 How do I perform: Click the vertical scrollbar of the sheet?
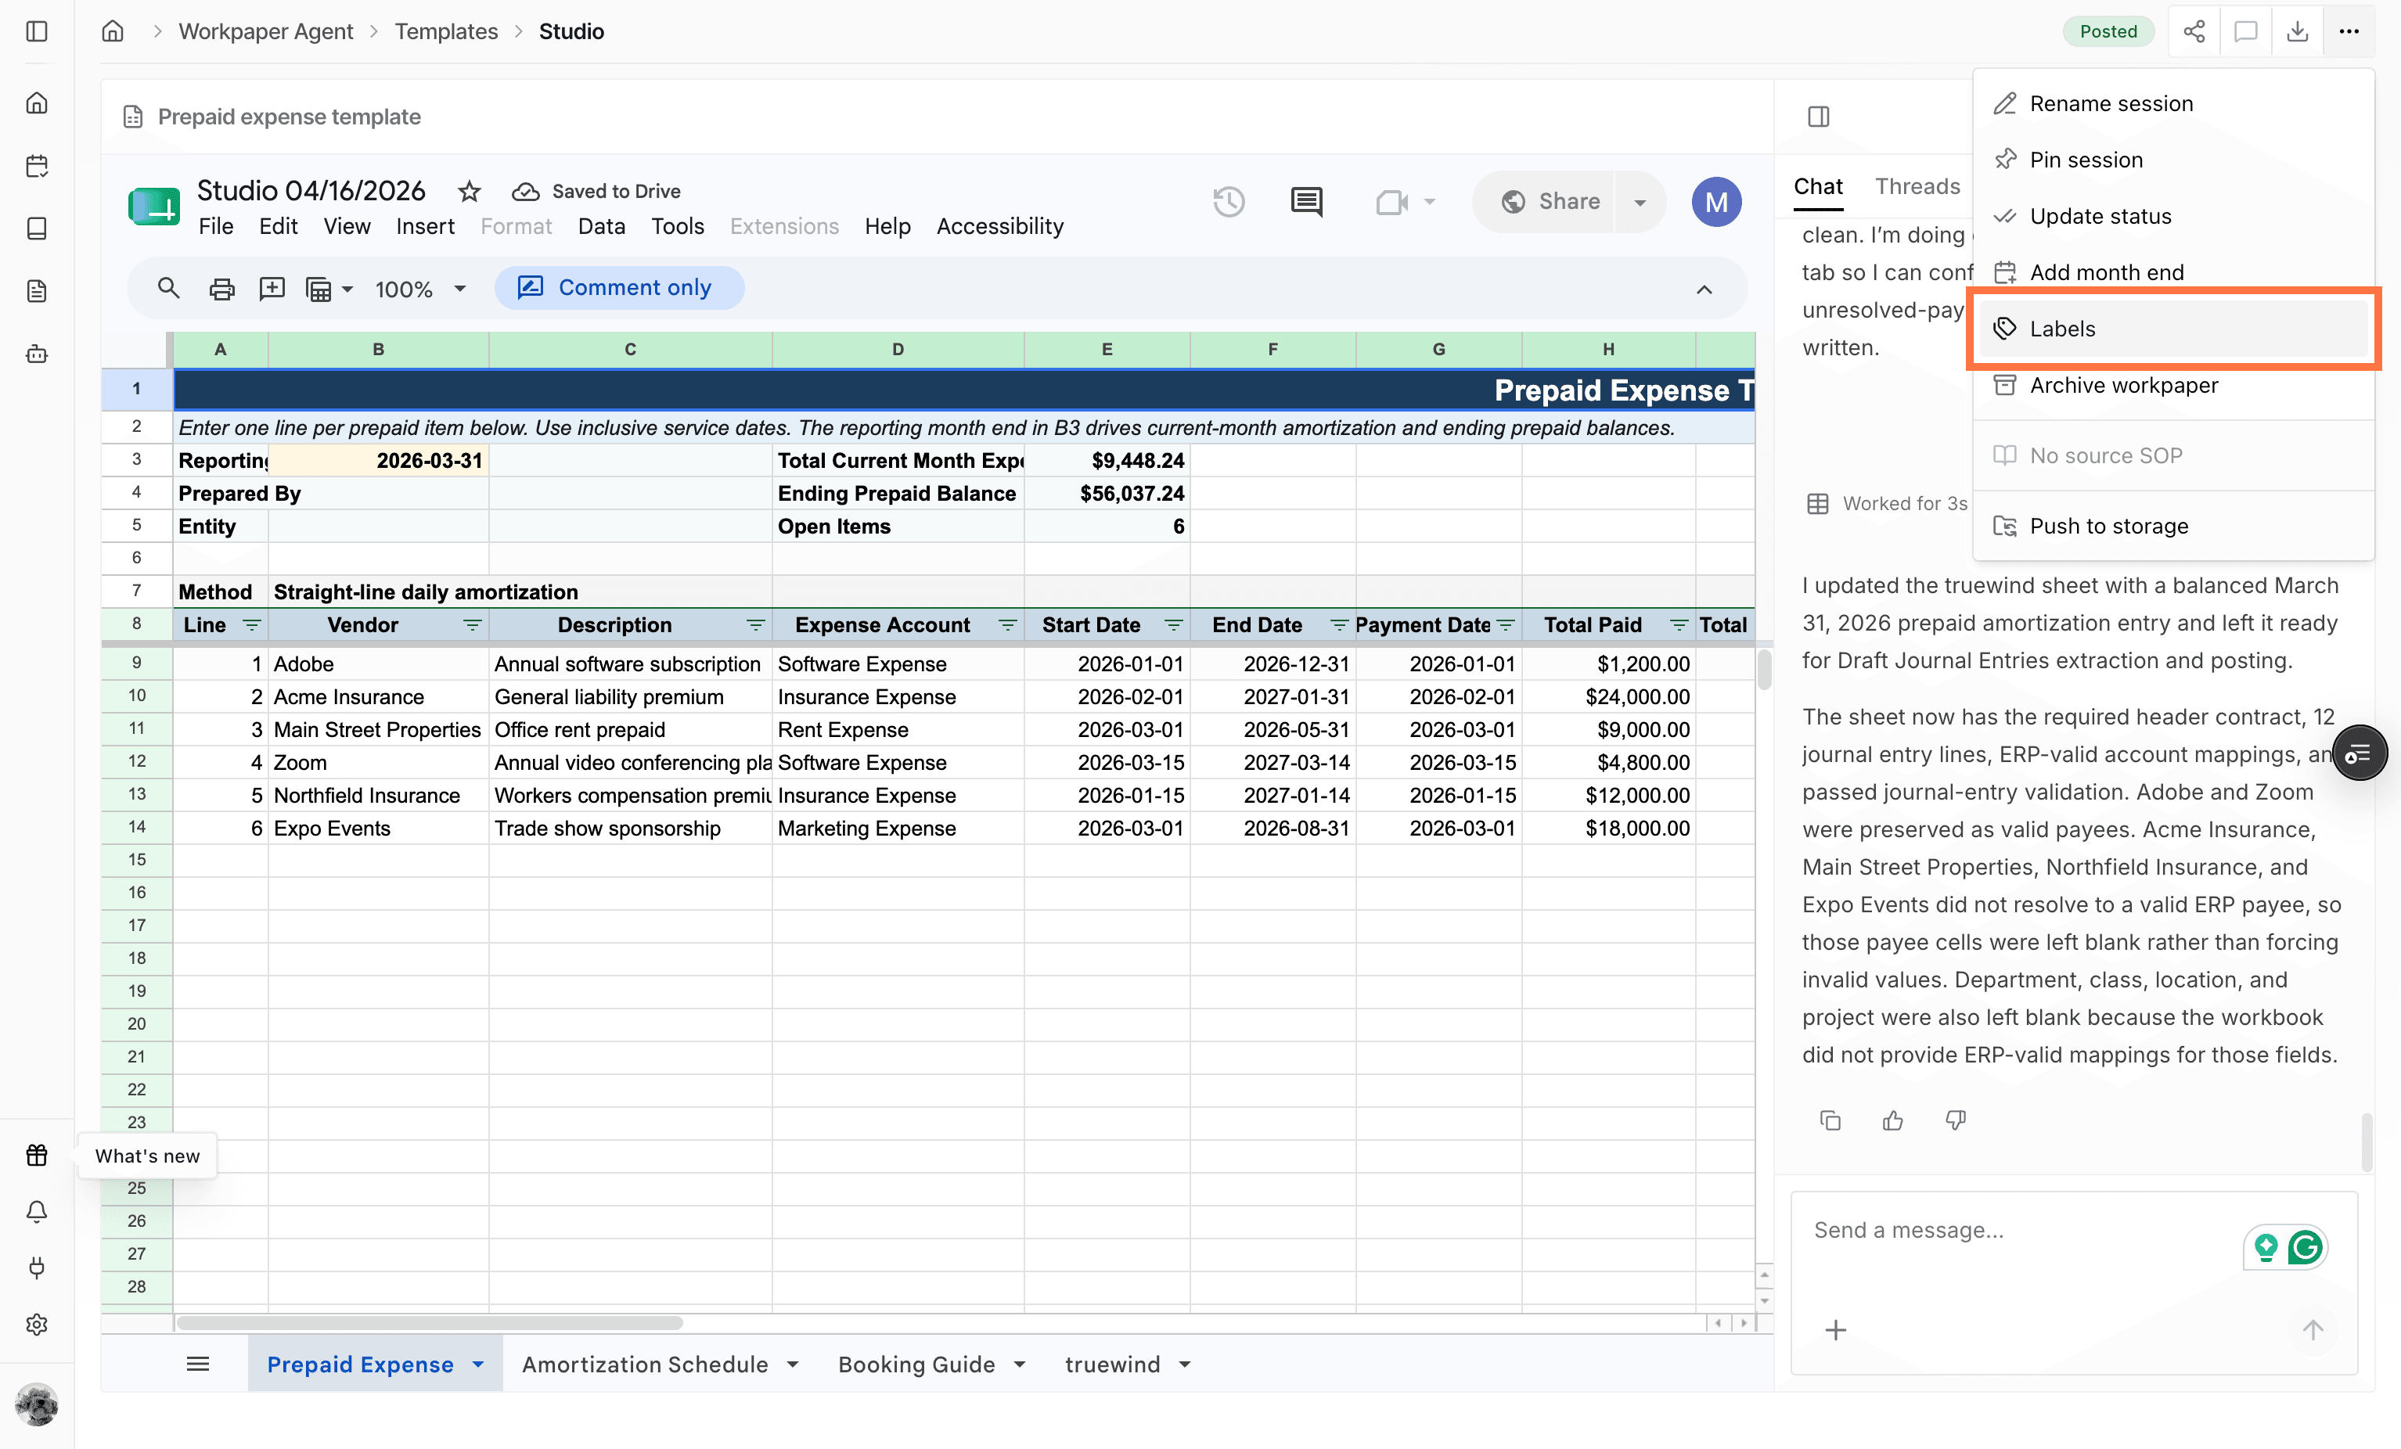tap(1764, 670)
